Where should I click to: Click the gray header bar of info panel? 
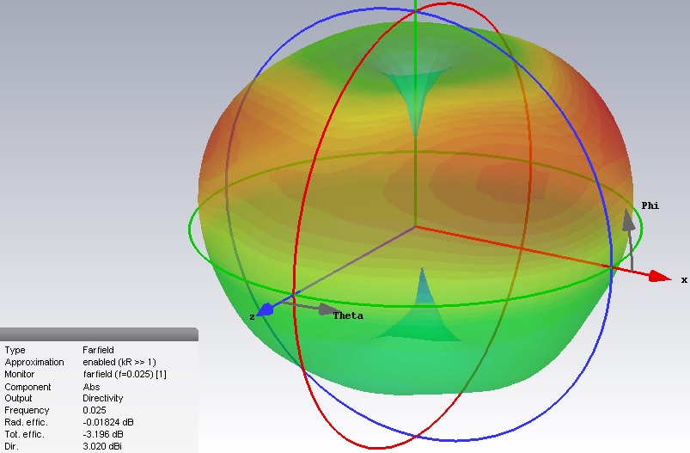99,334
